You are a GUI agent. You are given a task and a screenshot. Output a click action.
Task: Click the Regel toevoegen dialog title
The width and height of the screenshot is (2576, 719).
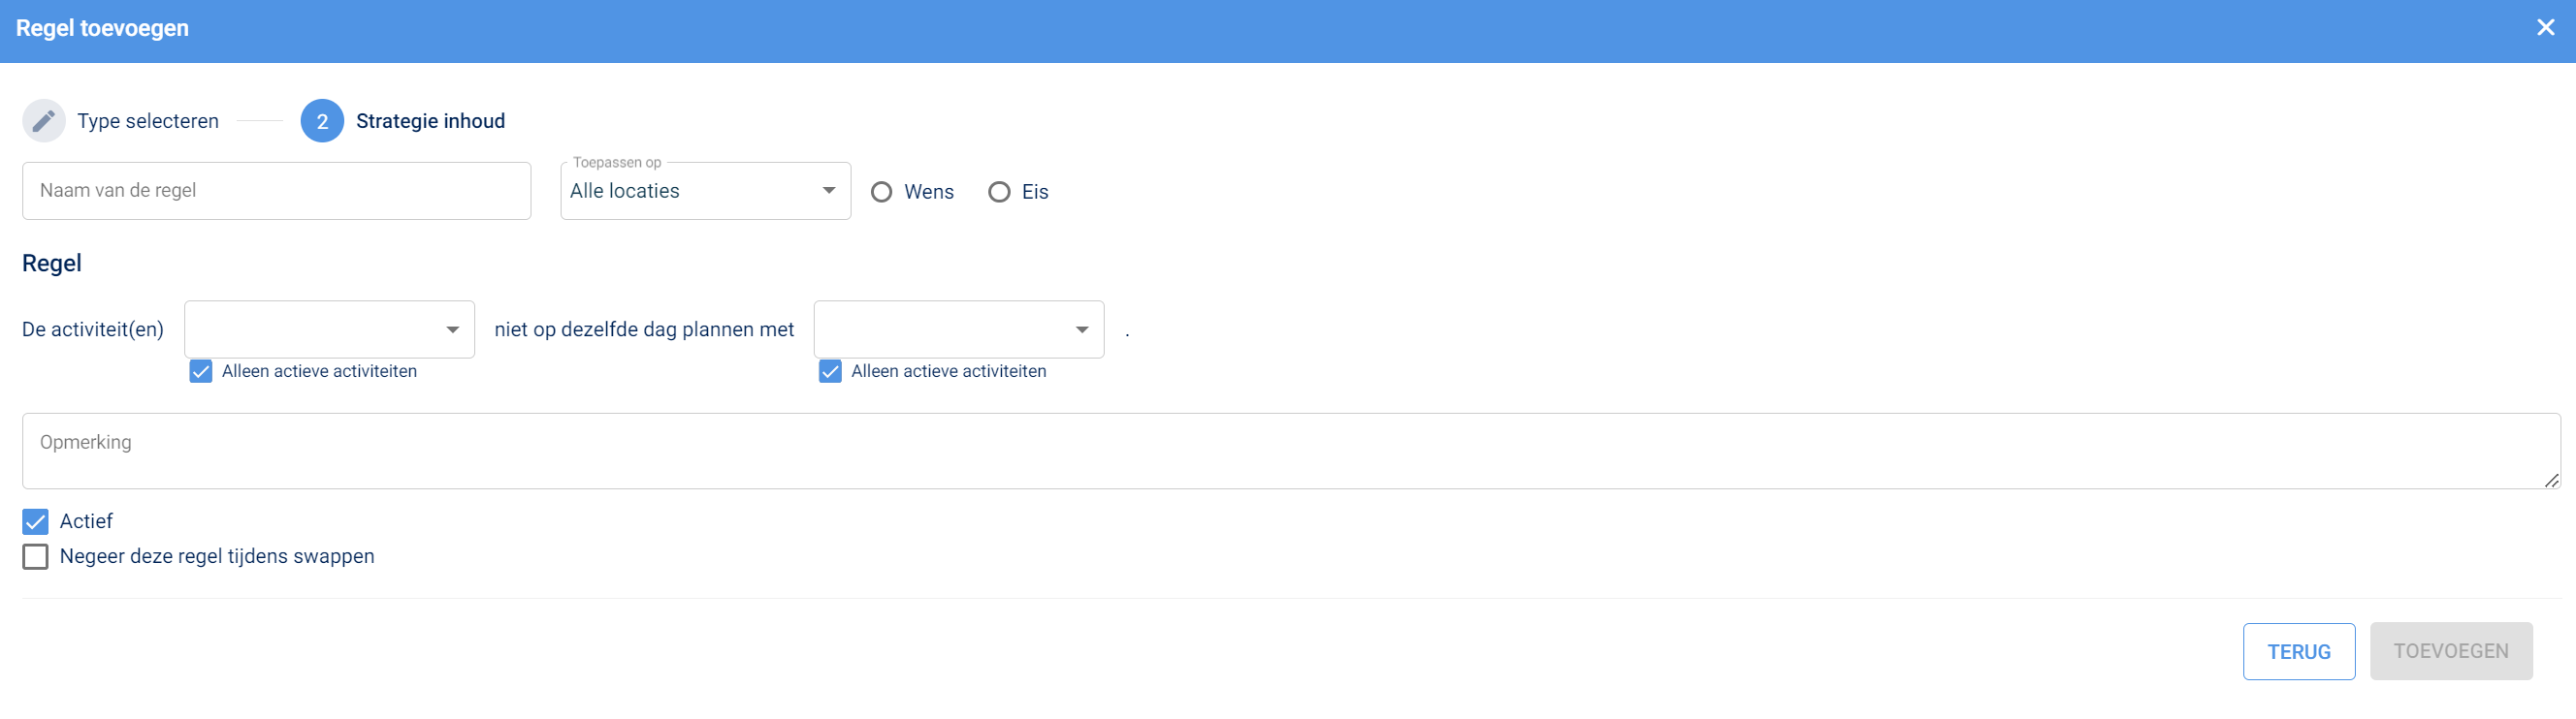[x=102, y=28]
